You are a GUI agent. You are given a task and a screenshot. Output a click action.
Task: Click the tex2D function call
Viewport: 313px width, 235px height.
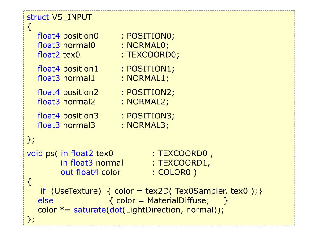point(157,191)
